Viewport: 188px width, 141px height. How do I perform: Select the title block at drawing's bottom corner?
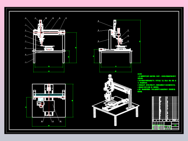click(165, 125)
